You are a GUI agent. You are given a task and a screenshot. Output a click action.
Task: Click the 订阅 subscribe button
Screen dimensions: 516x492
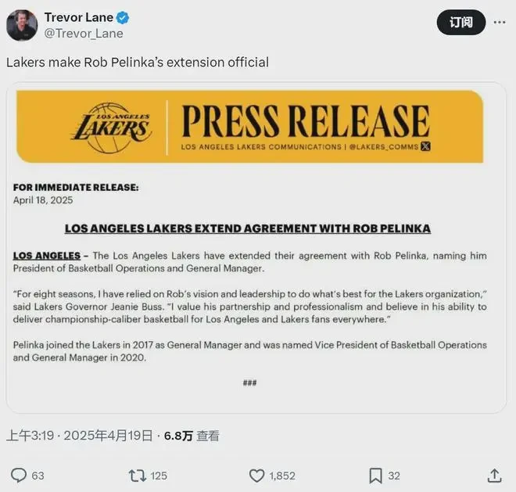coord(461,23)
